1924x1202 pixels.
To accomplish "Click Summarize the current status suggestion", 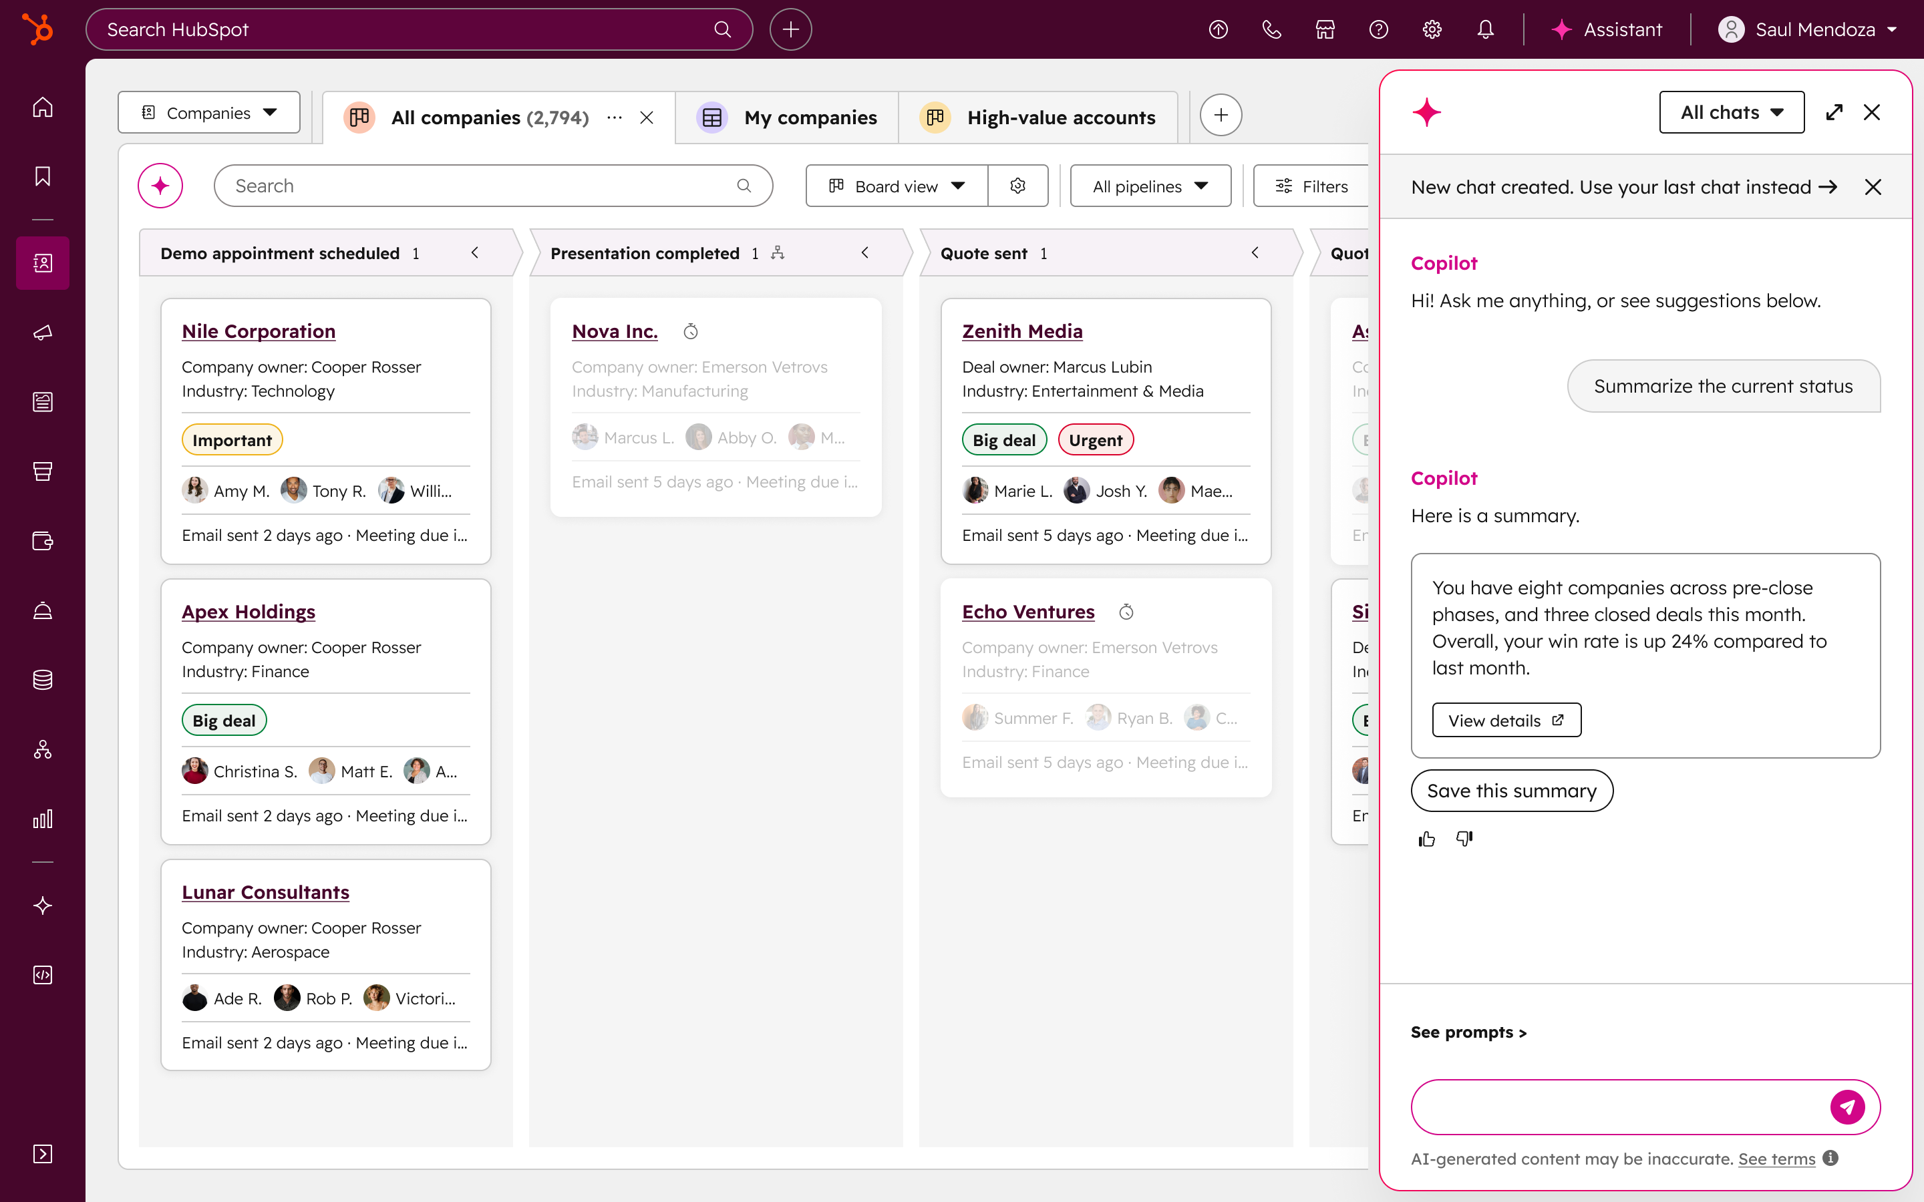I will coord(1723,385).
